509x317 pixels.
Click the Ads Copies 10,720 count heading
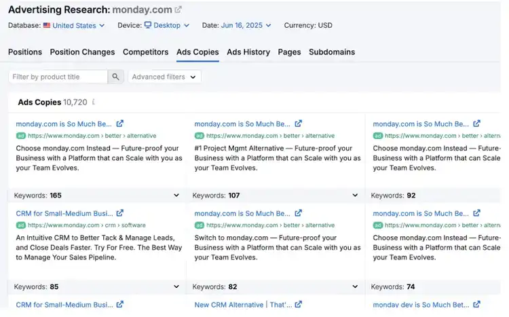[x=52, y=102]
